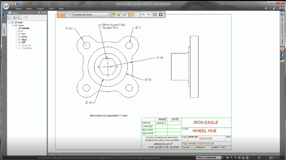
Task: Select the Object layer
Action: point(24,40)
